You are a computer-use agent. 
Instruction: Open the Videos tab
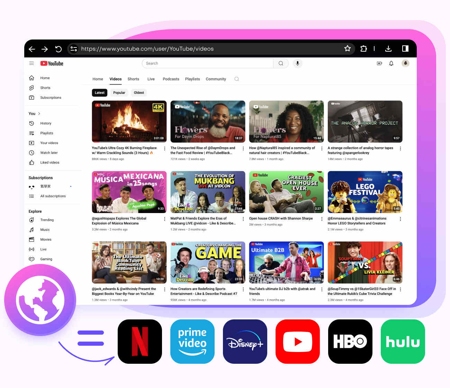tap(116, 79)
